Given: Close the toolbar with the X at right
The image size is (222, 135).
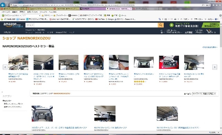Looking at the screenshot, I should tap(221, 15).
